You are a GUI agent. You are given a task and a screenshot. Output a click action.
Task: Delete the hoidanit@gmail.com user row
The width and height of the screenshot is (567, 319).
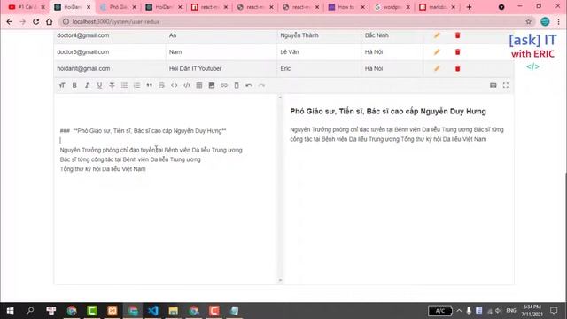(457, 68)
